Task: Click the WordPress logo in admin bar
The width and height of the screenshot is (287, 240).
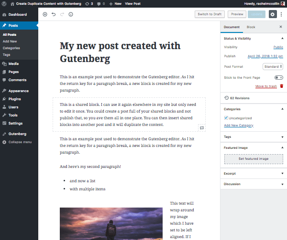Action: [x=4, y=3]
